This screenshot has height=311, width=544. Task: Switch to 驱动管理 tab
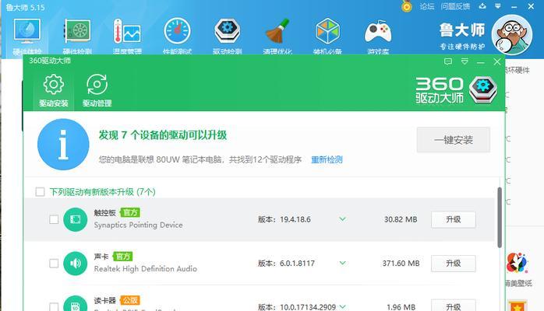coord(97,90)
